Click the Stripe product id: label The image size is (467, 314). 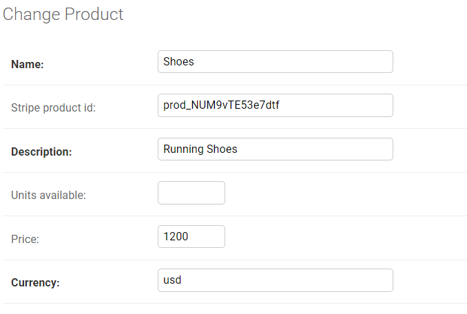tap(53, 107)
